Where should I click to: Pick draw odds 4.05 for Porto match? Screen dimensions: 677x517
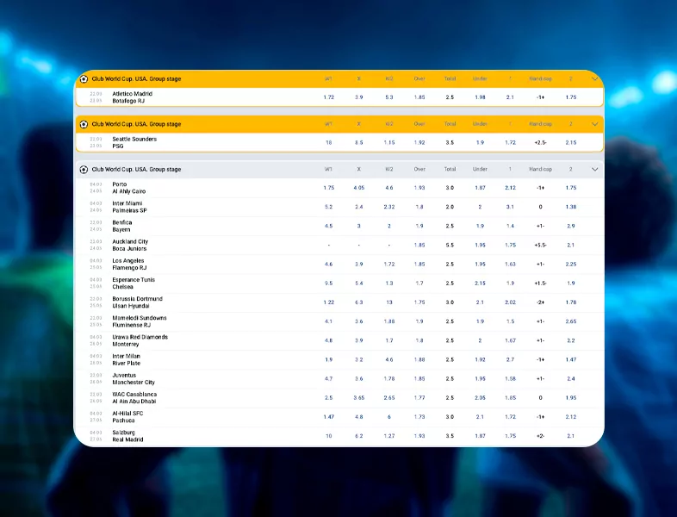[x=359, y=188]
